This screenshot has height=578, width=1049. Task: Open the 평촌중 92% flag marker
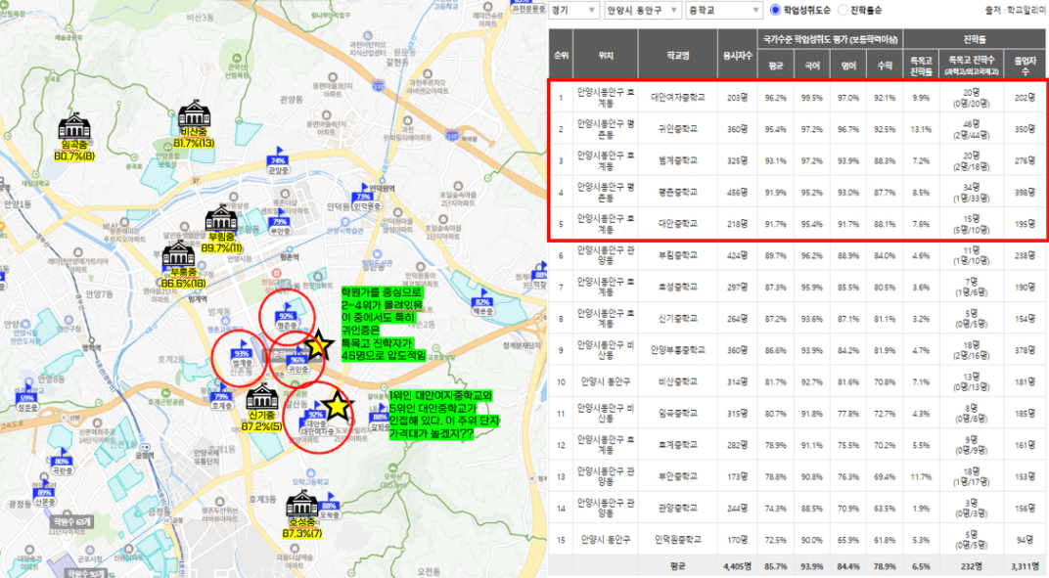point(287,317)
